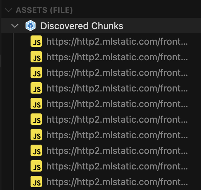
Task: Click the JS icon of fourth chunk
Action: (x=36, y=88)
